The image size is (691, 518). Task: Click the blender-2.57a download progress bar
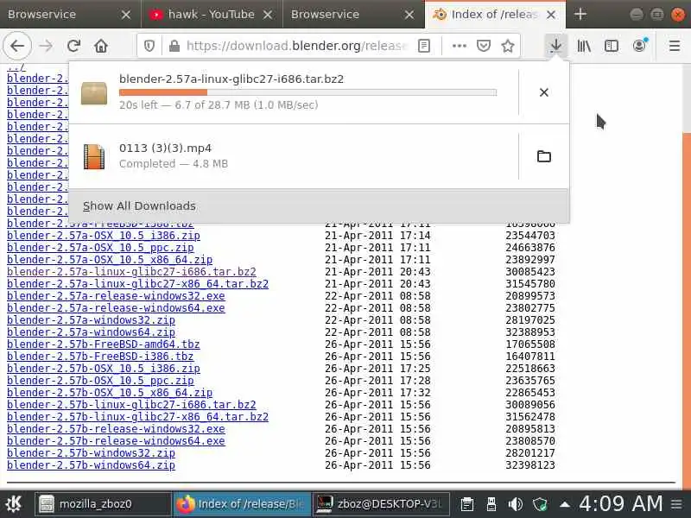[307, 92]
